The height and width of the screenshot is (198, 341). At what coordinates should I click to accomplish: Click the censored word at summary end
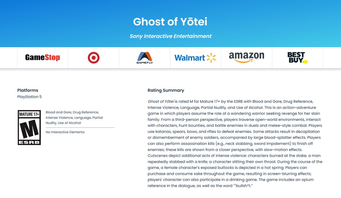(x=243, y=186)
